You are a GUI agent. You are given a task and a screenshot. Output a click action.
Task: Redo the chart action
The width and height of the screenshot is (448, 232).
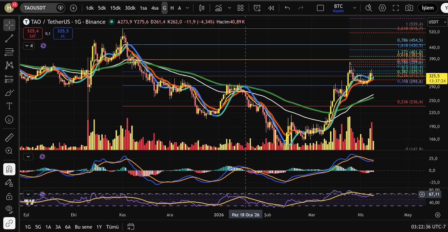301,8
